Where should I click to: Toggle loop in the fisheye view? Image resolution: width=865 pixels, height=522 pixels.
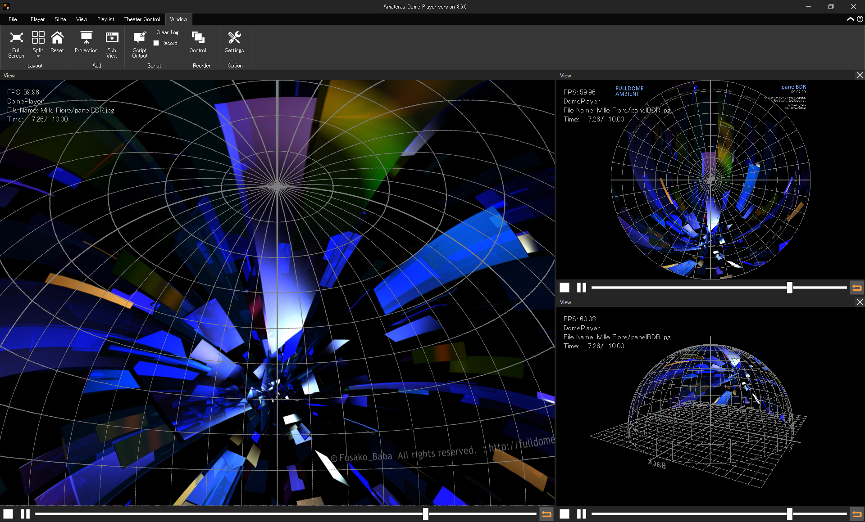856,288
